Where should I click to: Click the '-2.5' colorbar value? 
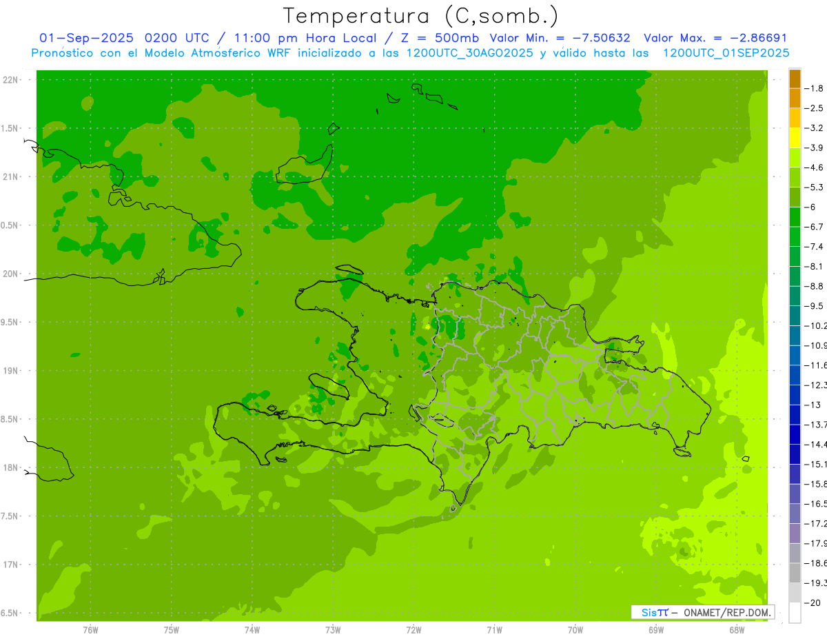click(x=815, y=108)
